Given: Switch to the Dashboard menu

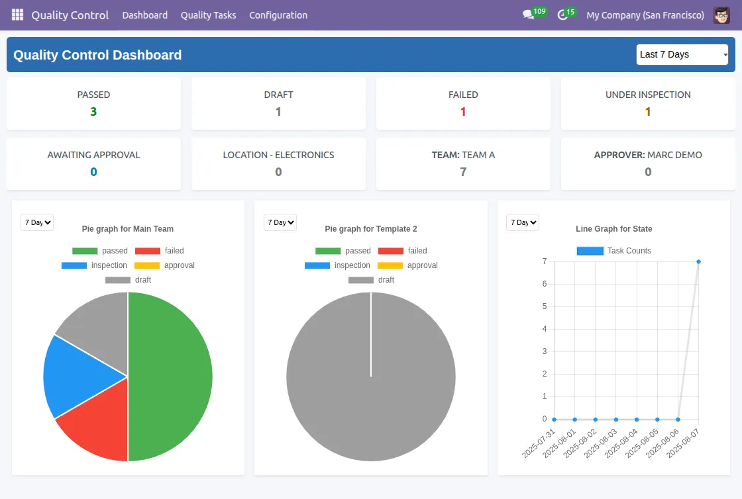Looking at the screenshot, I should coord(144,15).
